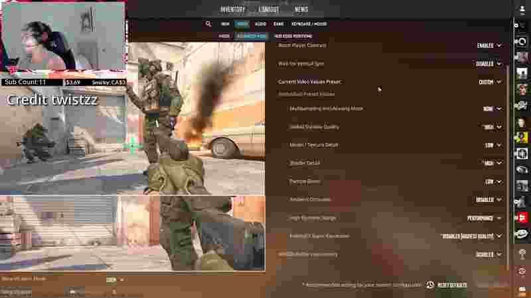Click the Reset Defaults button
531x298 pixels.
[x=452, y=285]
